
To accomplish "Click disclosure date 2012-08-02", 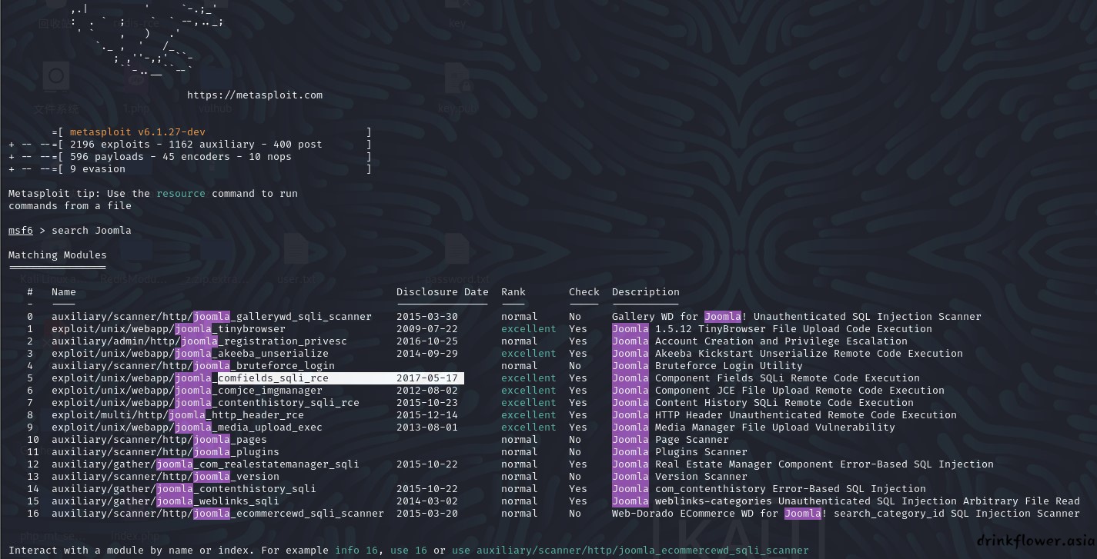I will click(x=427, y=391).
